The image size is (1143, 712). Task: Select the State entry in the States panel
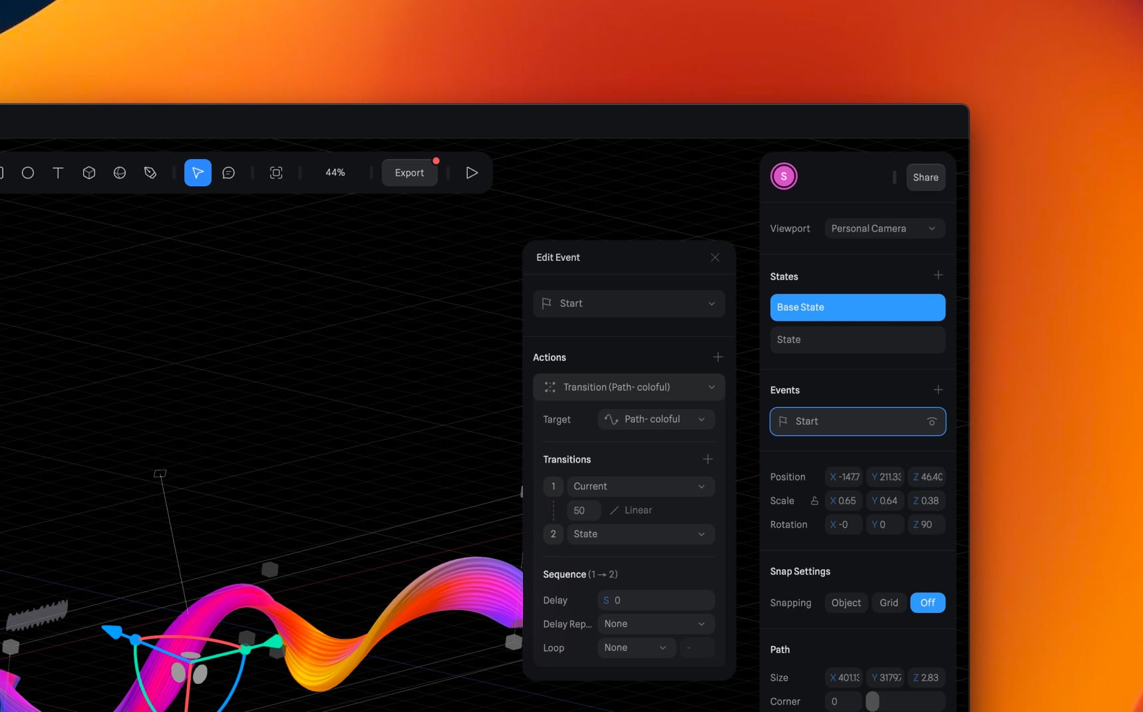[857, 339]
